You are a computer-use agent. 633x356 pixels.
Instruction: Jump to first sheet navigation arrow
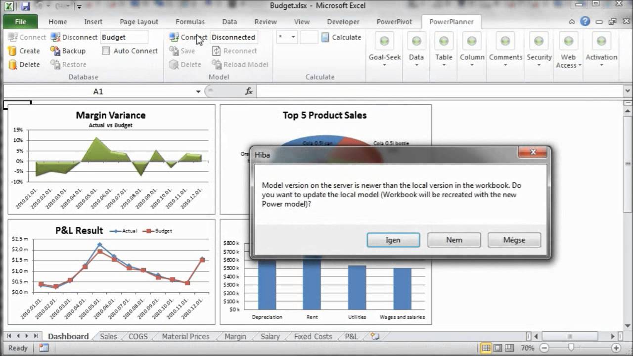(x=9, y=336)
